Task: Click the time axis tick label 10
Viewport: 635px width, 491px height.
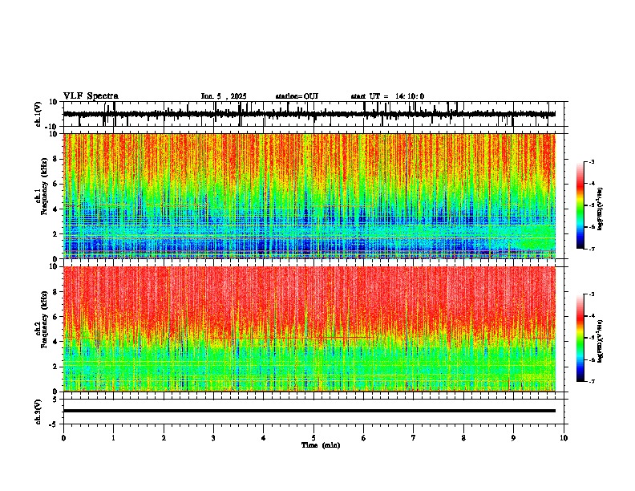Action: pyautogui.click(x=564, y=438)
